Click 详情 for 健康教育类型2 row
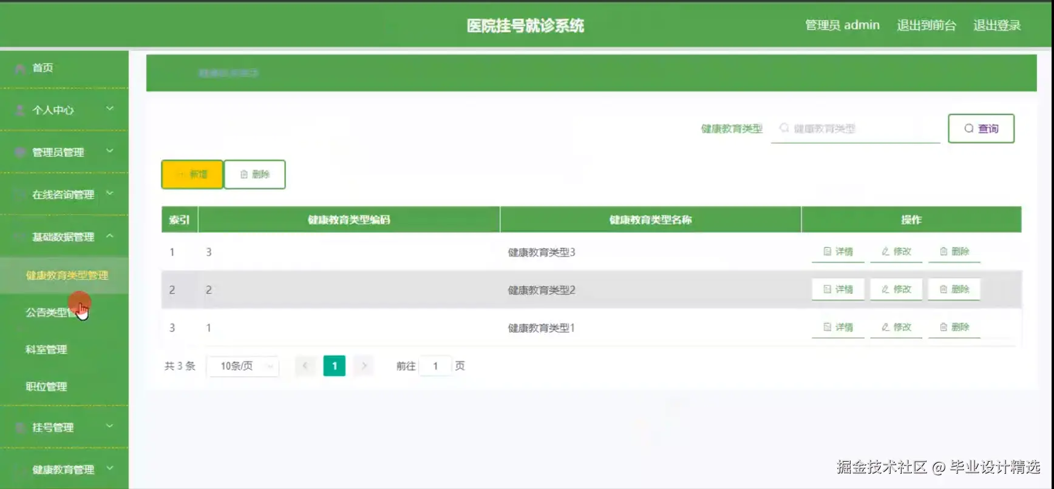This screenshot has height=489, width=1054. coord(838,289)
